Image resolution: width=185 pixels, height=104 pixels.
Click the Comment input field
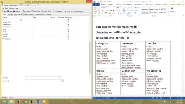tap(43, 81)
